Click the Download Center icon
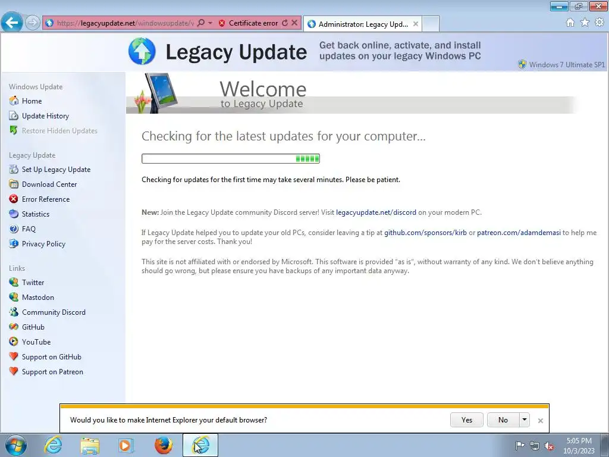 (14, 184)
